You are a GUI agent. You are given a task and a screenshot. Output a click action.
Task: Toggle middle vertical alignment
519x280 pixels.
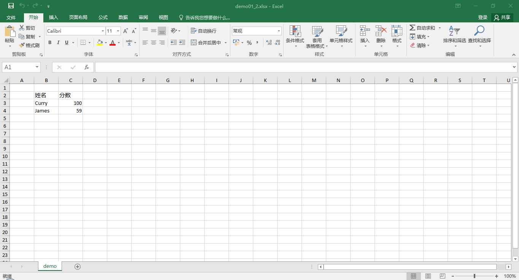click(x=154, y=31)
